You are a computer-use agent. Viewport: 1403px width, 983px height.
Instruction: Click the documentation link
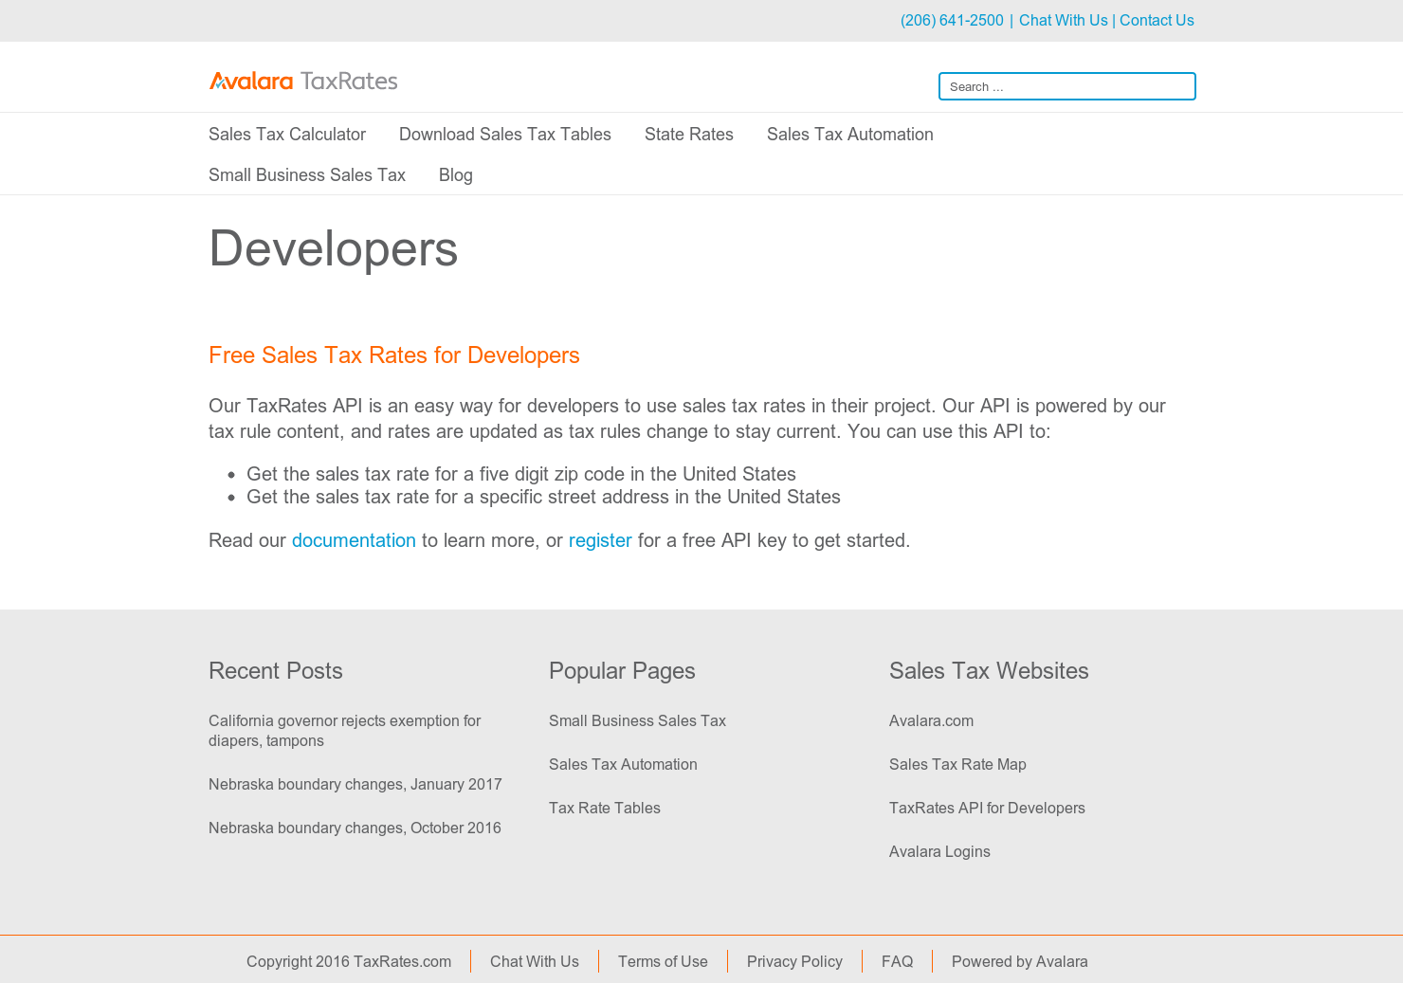tap(354, 540)
